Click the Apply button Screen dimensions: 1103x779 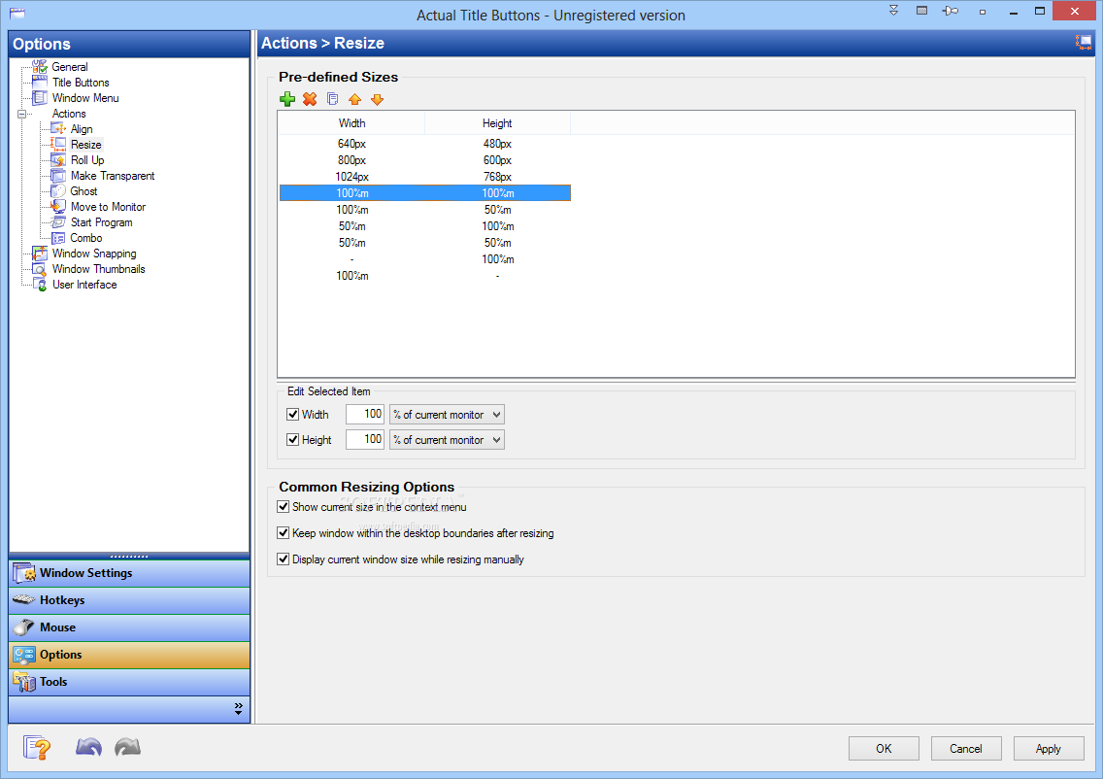click(1048, 749)
